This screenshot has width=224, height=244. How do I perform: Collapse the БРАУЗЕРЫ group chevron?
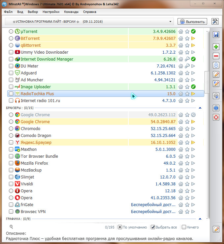coord(200,108)
